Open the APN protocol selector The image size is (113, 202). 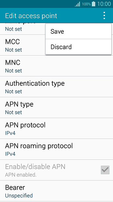[x=56, y=128]
